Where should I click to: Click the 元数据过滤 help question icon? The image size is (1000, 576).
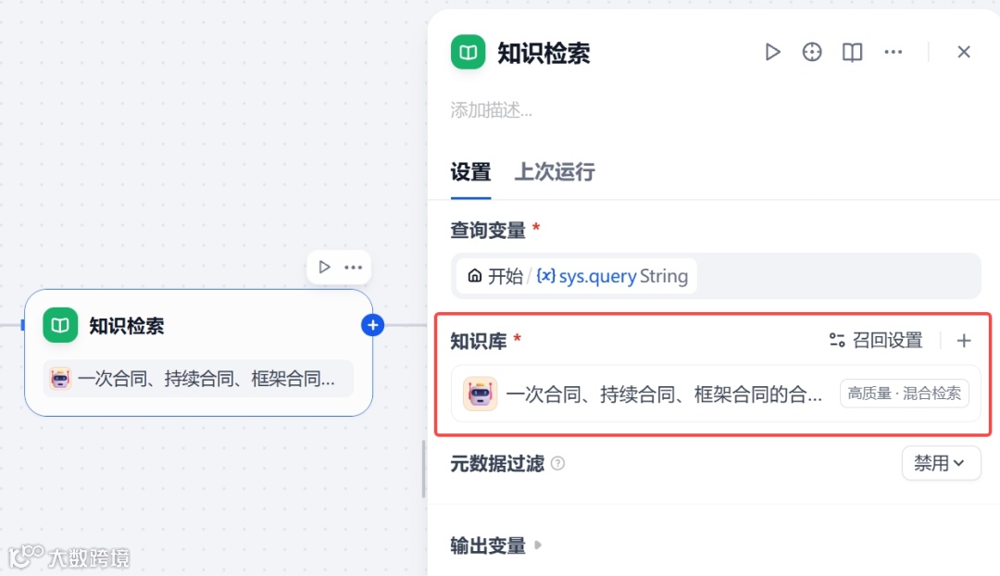coord(558,463)
